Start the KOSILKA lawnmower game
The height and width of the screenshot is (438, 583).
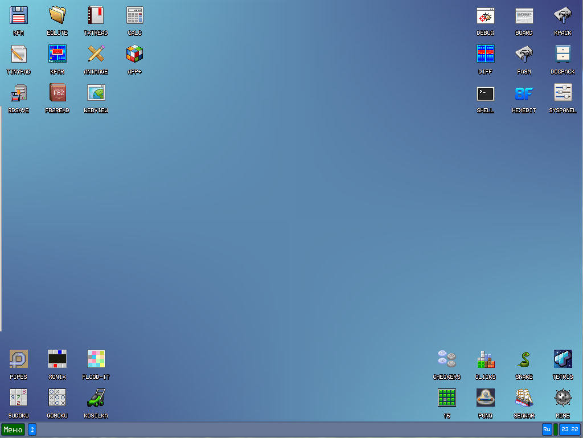[x=96, y=398]
